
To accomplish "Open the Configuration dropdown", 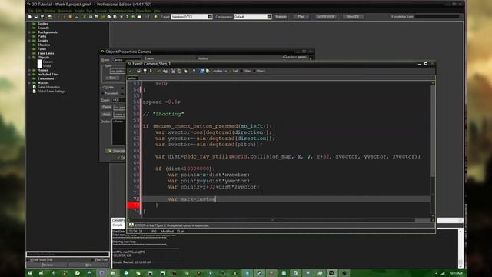I will click(x=269, y=17).
